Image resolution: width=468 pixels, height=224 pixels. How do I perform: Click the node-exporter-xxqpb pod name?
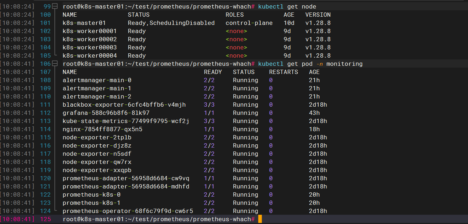point(97,170)
